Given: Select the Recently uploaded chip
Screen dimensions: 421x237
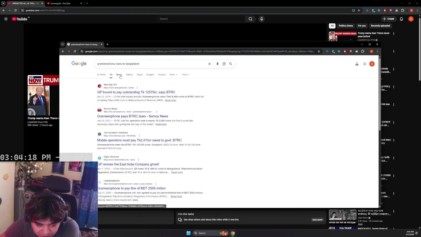Looking at the screenshot, I should pos(380,26).
